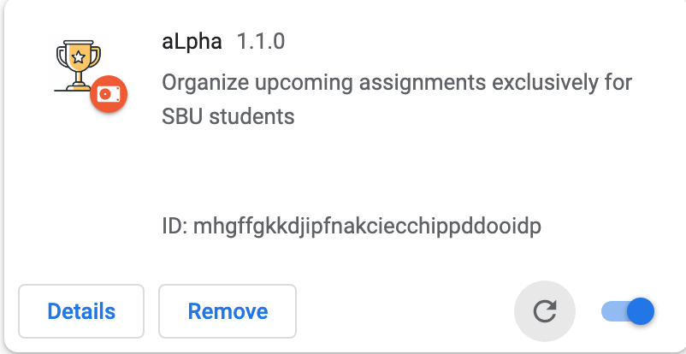Click the circular arrow refresh glyph
The width and height of the screenshot is (686, 354).
point(545,311)
